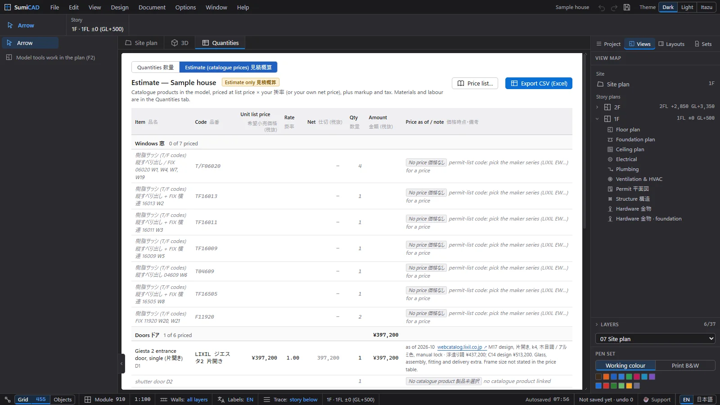This screenshot has height=405, width=720.
Task: Open the Design menu
Action: [x=120, y=7]
